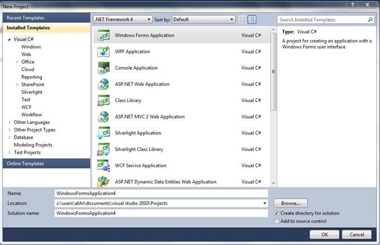Select the Silverlight category in tree
The height and width of the screenshot is (245, 380).
coord(32,92)
